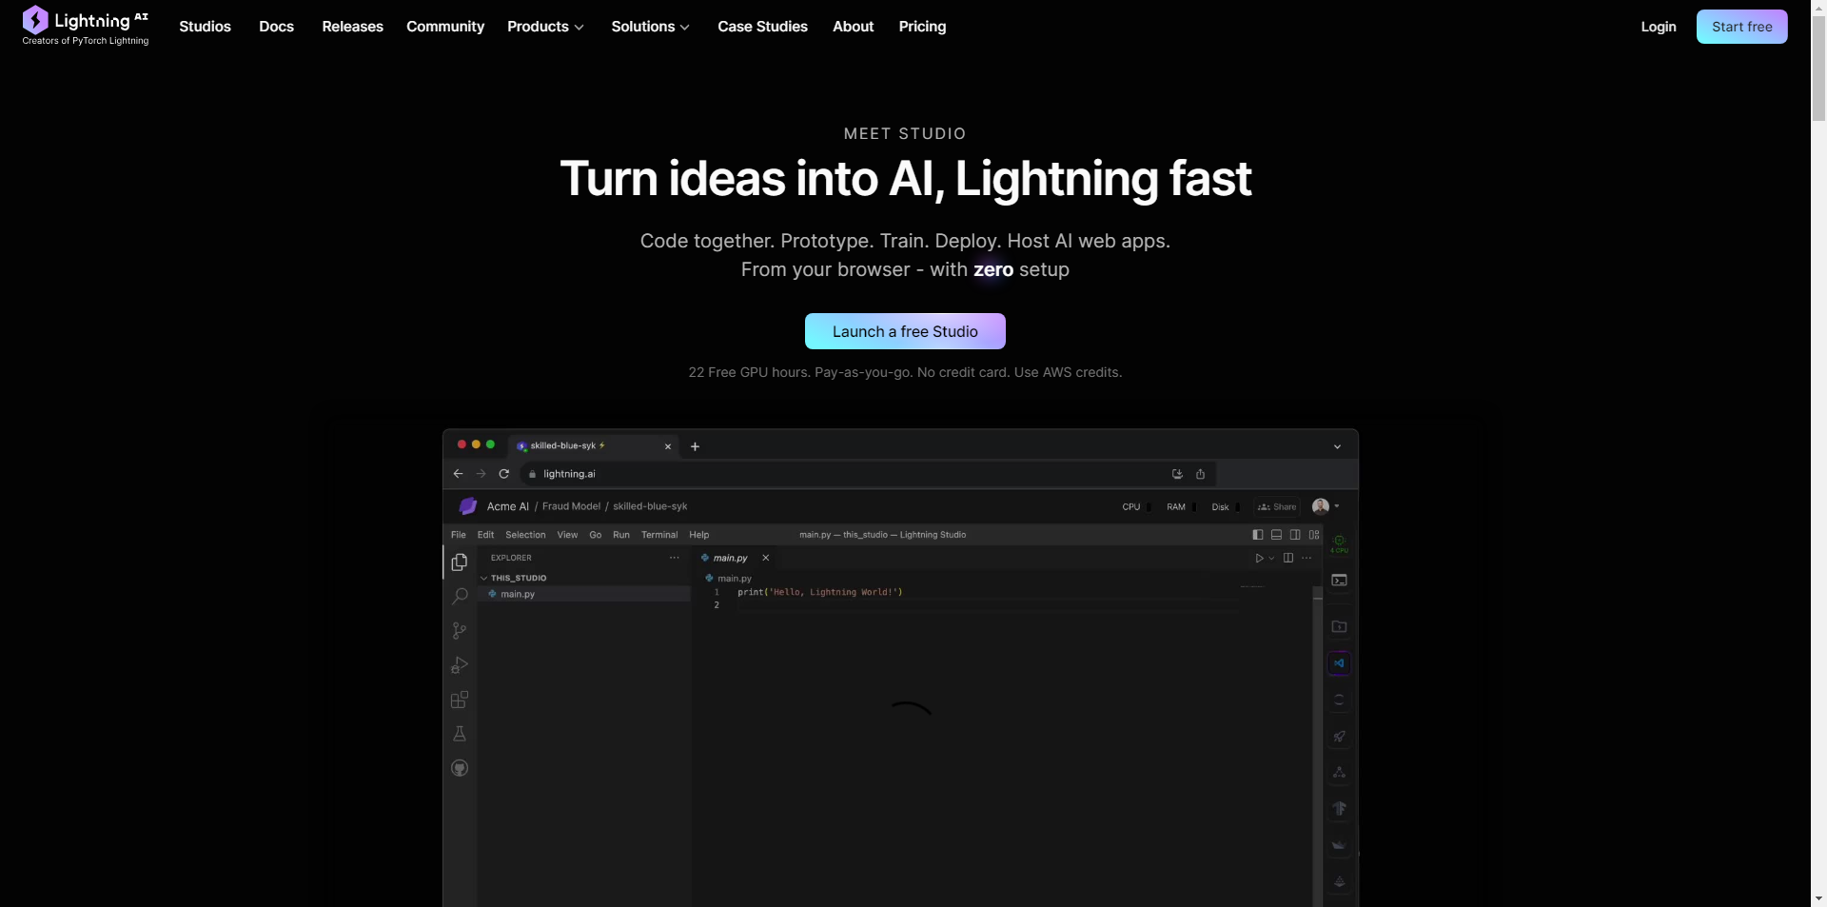Open the Source Control branch icon
The height and width of the screenshot is (907, 1827).
pos(460,631)
